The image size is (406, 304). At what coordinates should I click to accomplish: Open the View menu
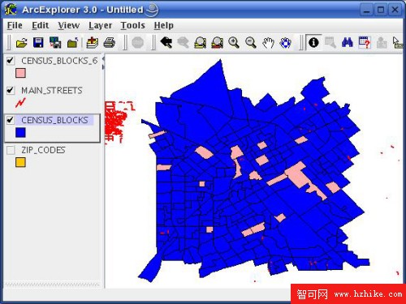tap(69, 25)
